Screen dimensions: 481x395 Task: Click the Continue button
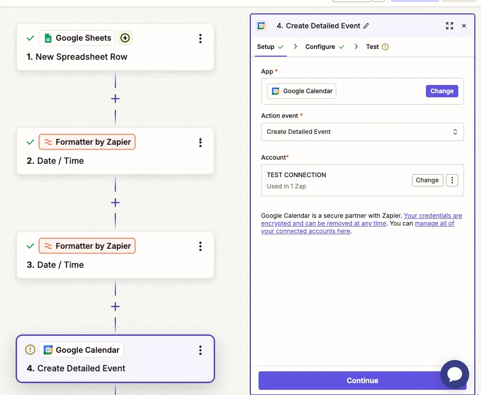[x=362, y=381]
